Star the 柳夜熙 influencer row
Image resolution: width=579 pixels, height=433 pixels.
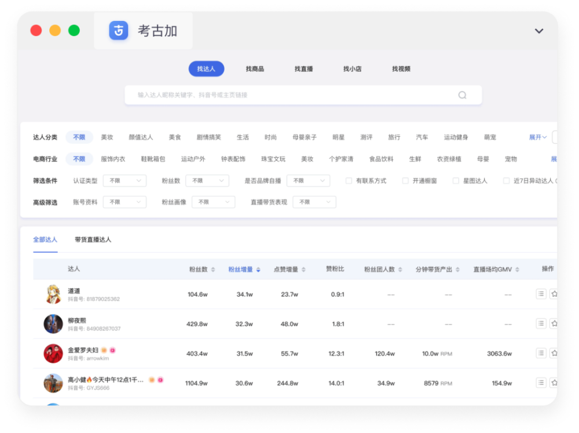554,323
